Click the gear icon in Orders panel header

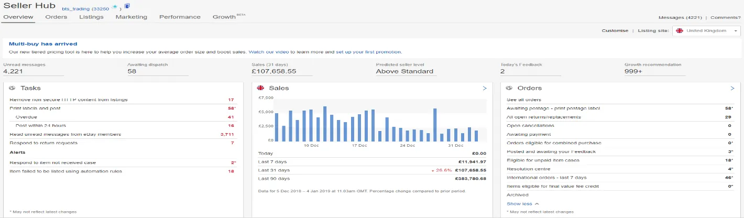point(509,88)
